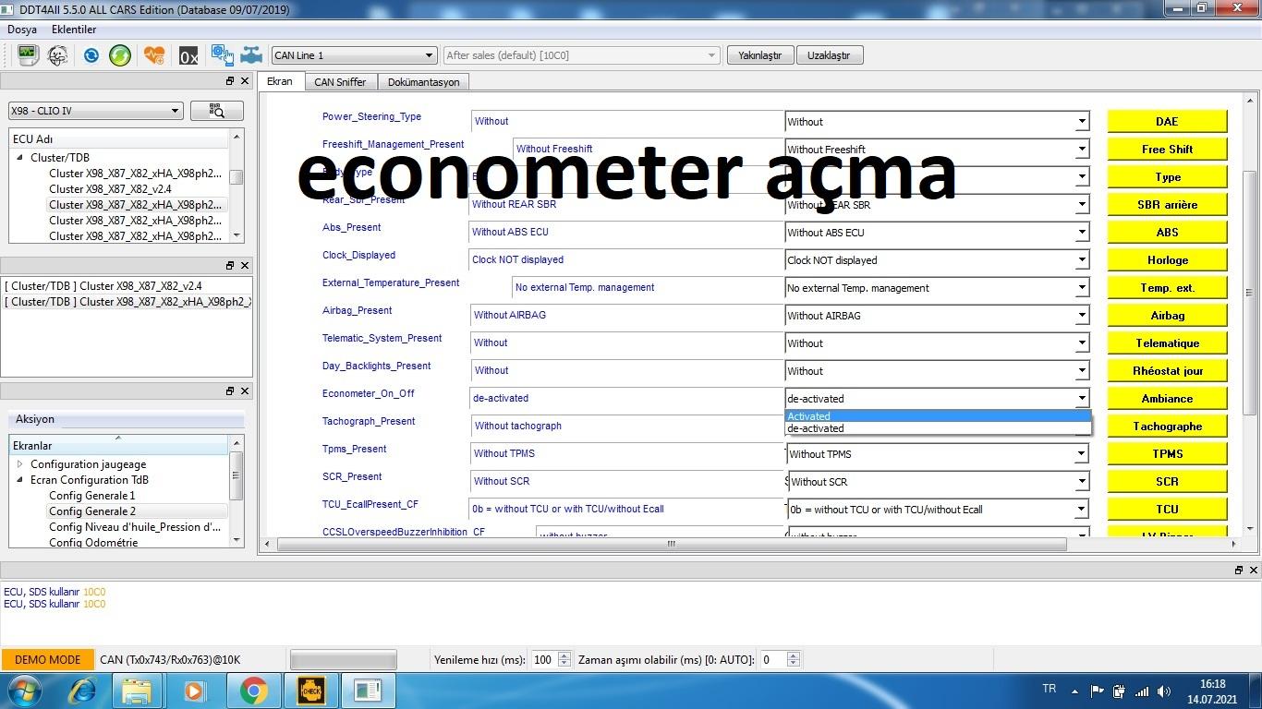Click the blue valve toolbar icon
Viewport: 1262px width, 709px height.
pos(251,55)
